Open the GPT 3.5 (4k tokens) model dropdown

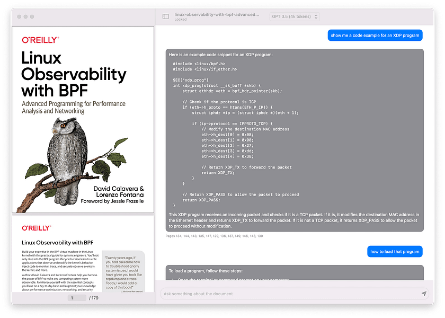[x=295, y=16]
